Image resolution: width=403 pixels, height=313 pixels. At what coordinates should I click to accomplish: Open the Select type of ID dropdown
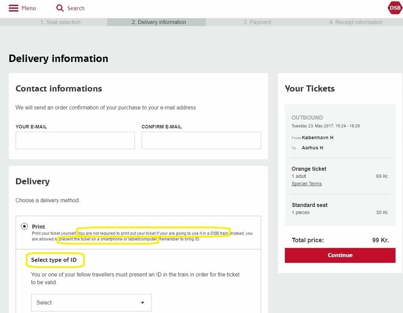(91, 302)
